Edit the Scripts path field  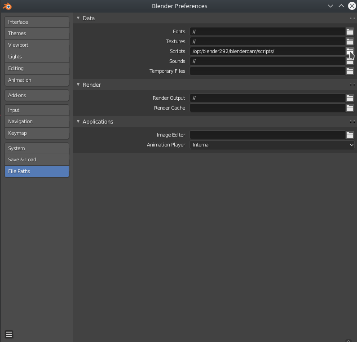point(267,51)
